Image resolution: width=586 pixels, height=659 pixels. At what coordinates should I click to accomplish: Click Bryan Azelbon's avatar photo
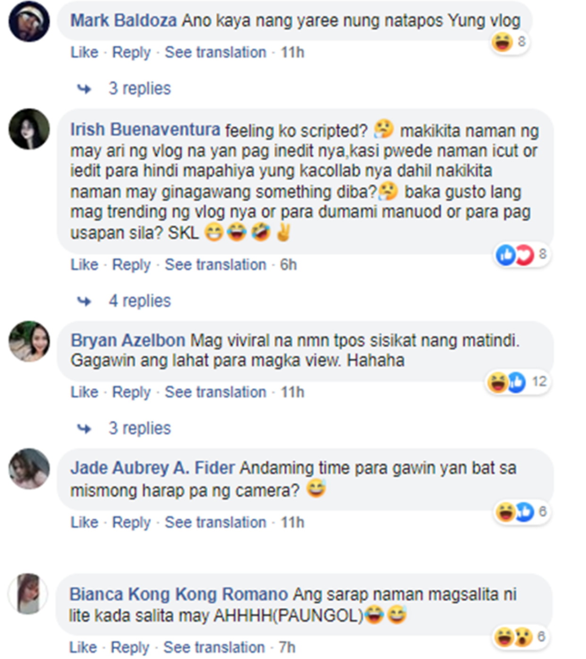pos(29,342)
